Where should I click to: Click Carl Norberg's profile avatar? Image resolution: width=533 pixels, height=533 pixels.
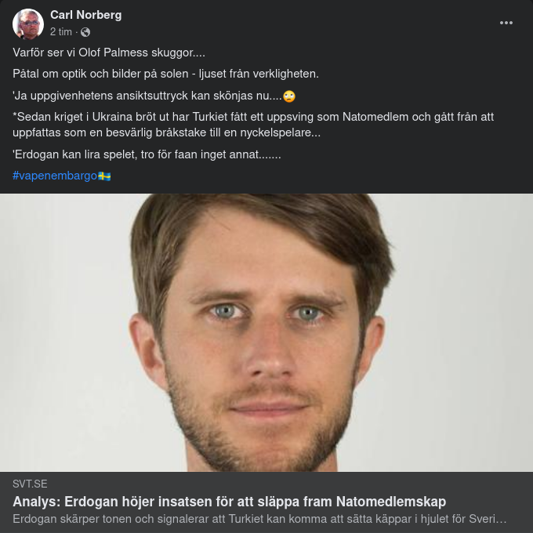(x=28, y=24)
